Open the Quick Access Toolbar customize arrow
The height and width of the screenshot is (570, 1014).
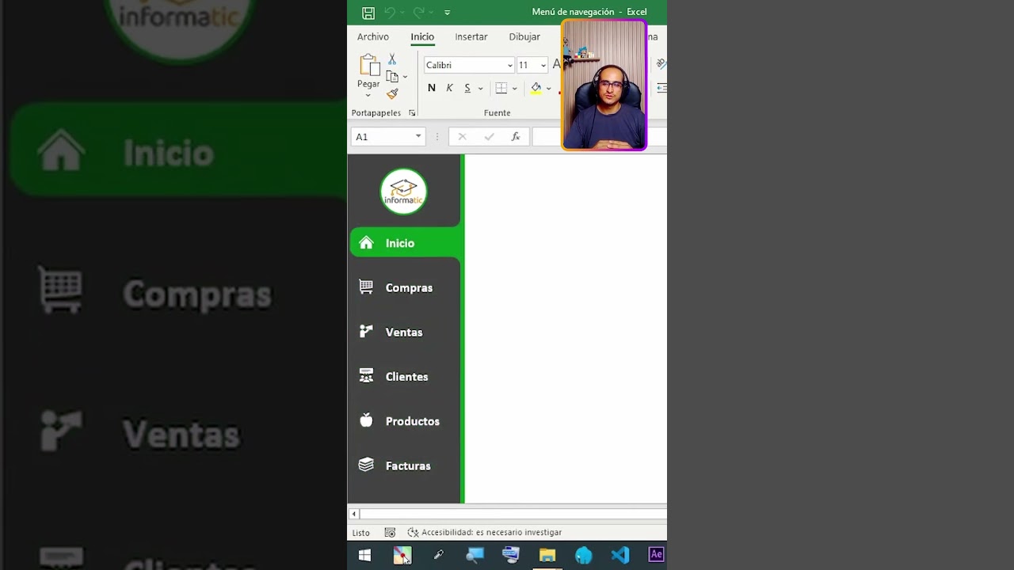click(447, 13)
